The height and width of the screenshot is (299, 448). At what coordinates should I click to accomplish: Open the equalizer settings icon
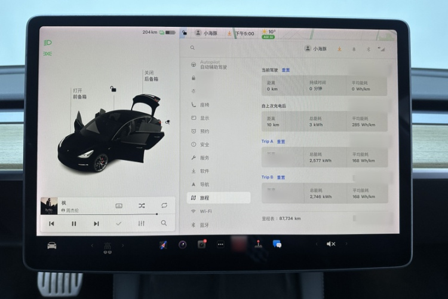point(141,223)
